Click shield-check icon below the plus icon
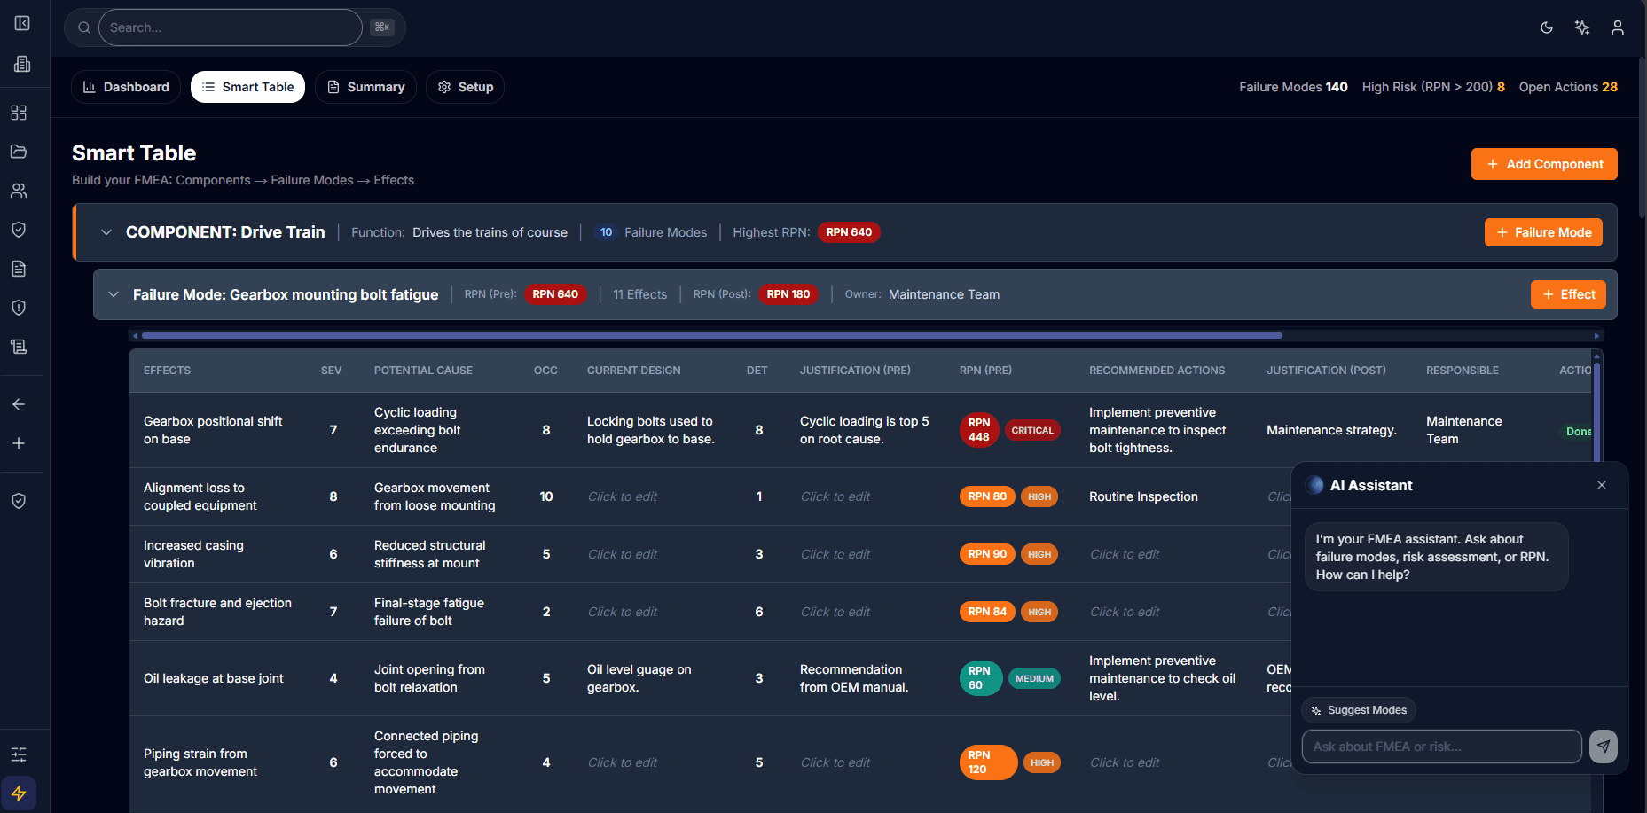The image size is (1647, 813). (19, 501)
